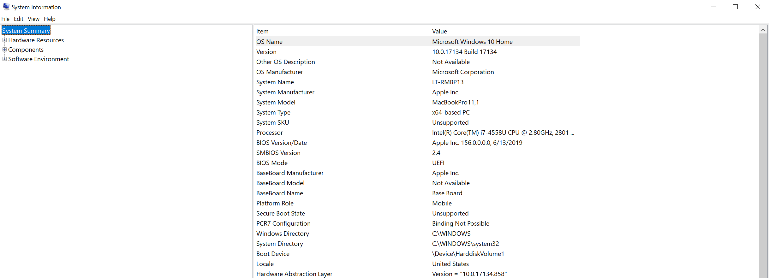The image size is (769, 278).
Task: Open the File menu
Action: [5, 19]
